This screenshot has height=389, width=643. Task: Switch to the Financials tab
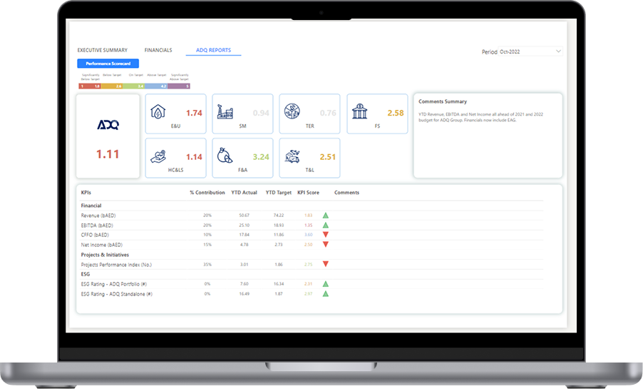158,50
